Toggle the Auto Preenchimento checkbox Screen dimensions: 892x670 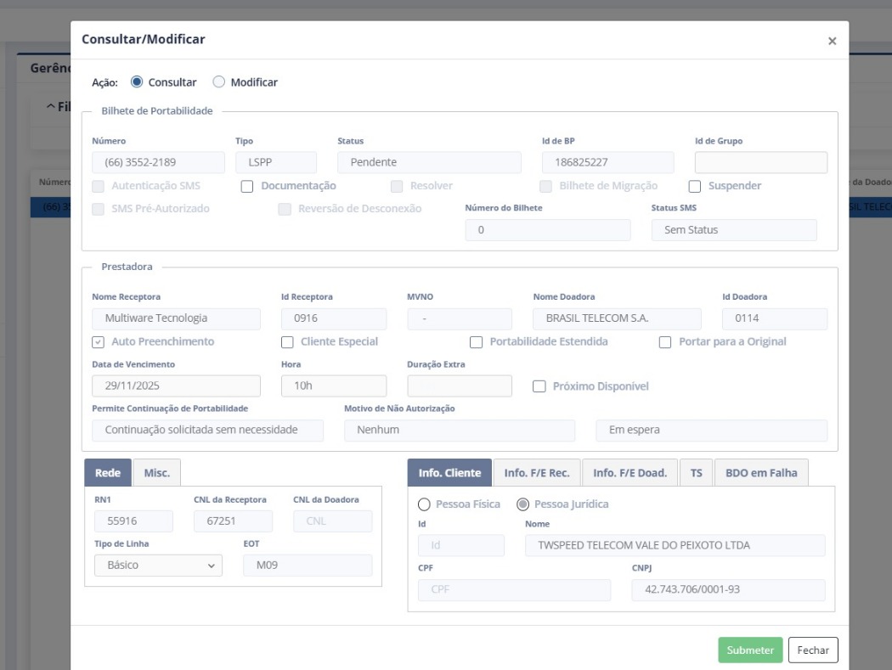click(98, 341)
